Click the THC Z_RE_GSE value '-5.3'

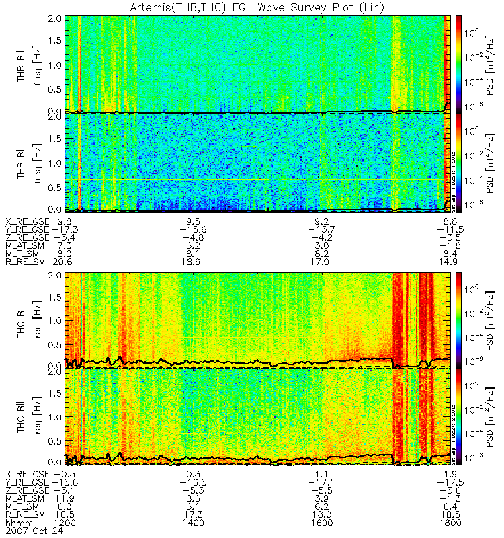tap(193, 490)
